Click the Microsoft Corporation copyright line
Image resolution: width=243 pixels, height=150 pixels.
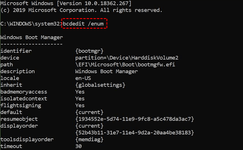(81, 10)
